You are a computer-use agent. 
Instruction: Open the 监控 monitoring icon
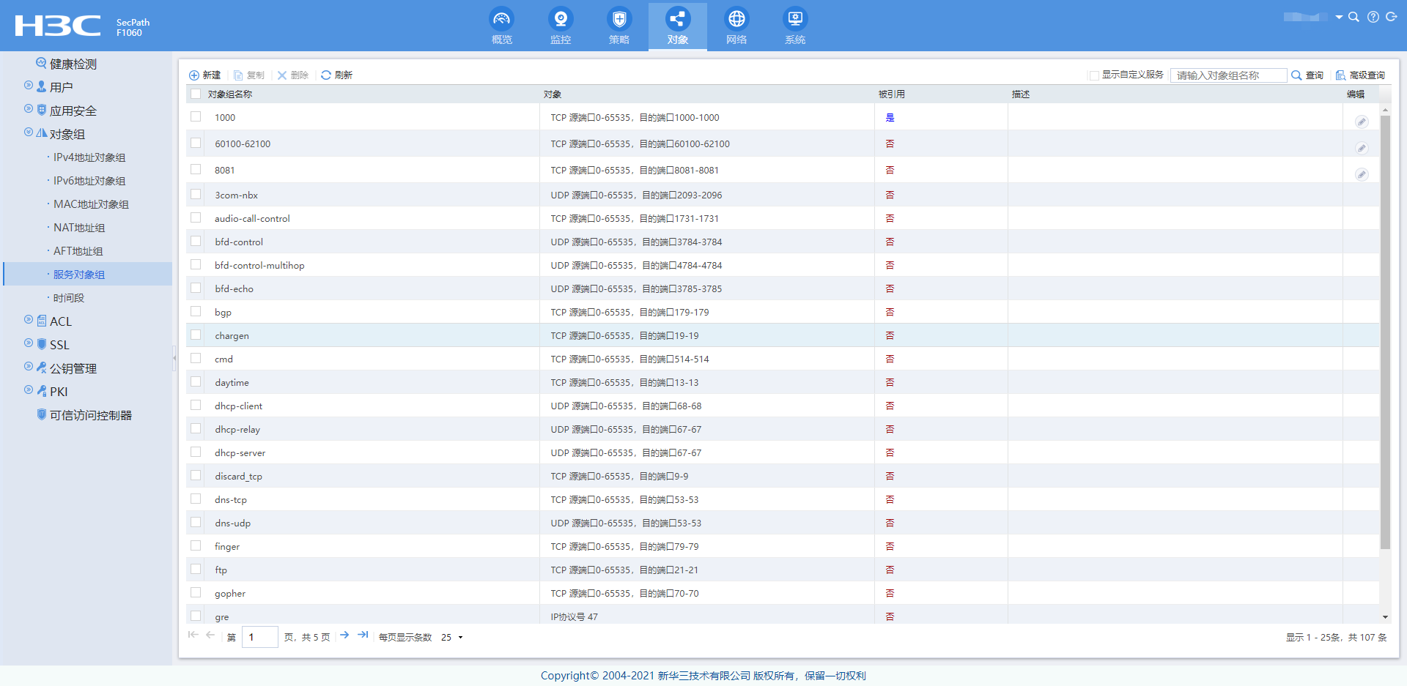561,19
